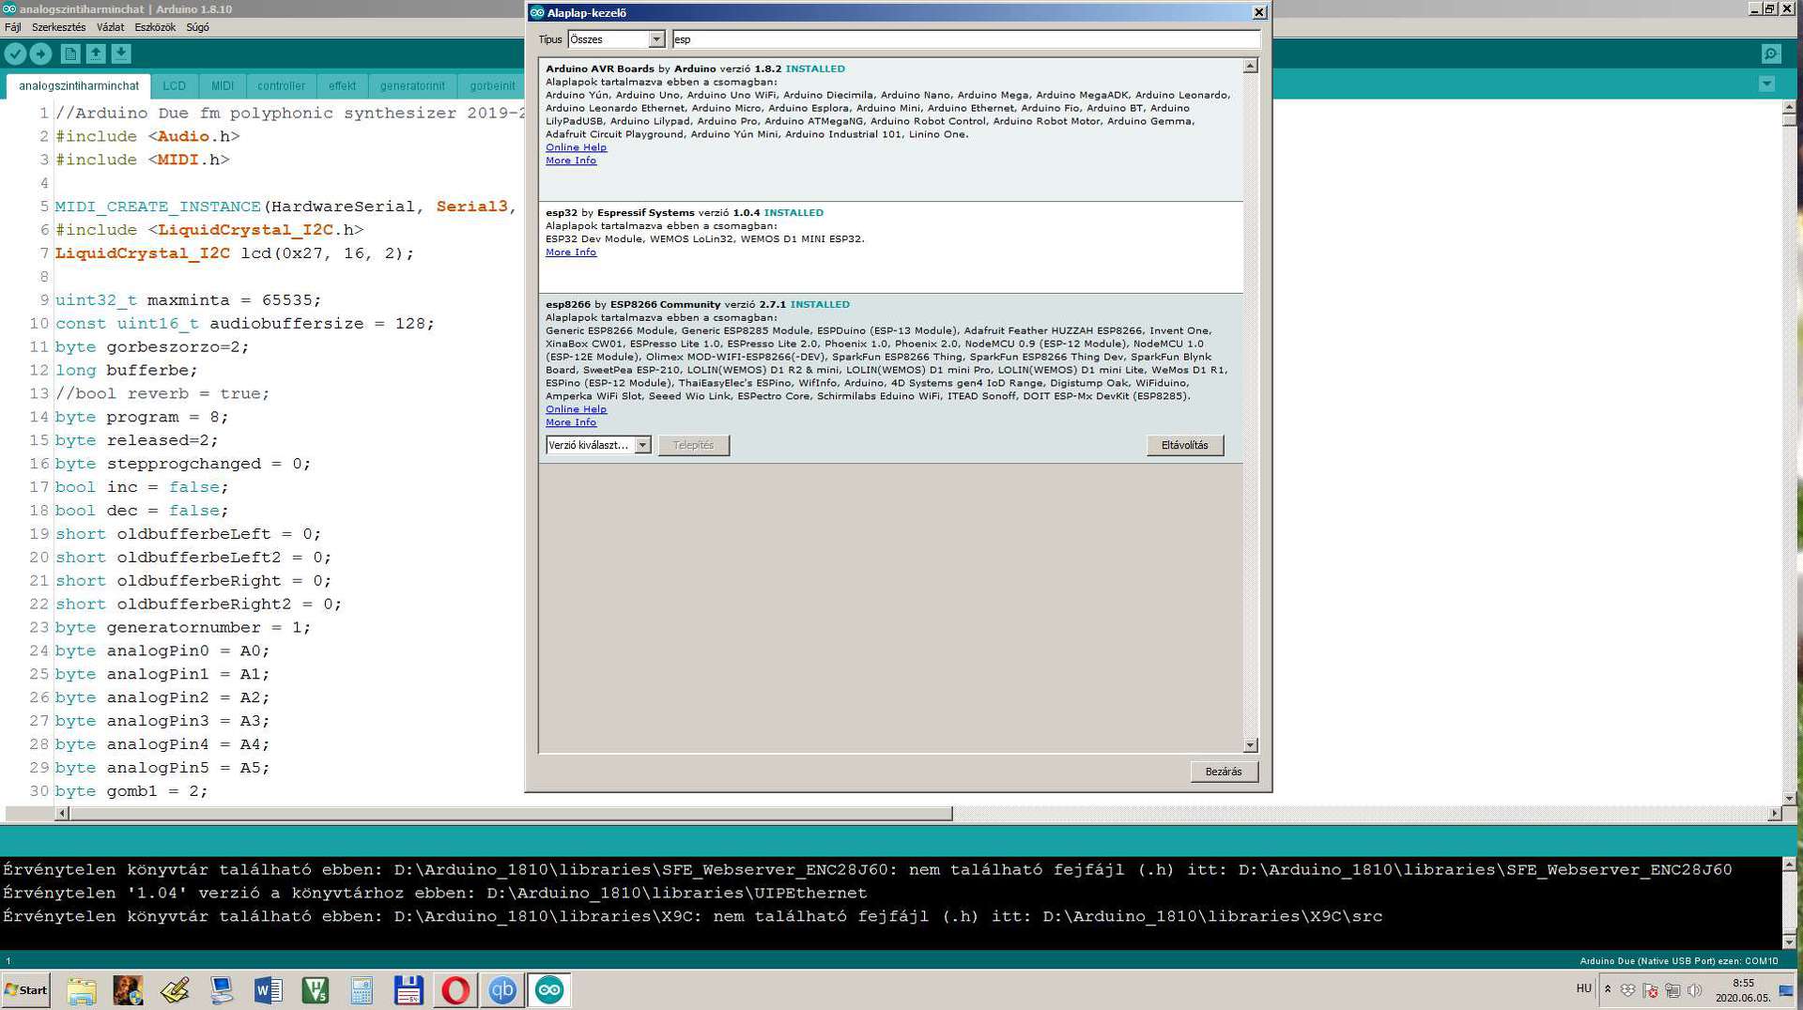
Task: Open the portrait picture taskbar icon
Action: point(128,990)
